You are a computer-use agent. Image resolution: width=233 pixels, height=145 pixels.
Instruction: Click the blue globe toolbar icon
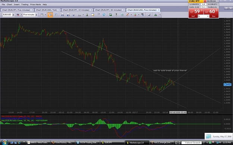point(104,14)
